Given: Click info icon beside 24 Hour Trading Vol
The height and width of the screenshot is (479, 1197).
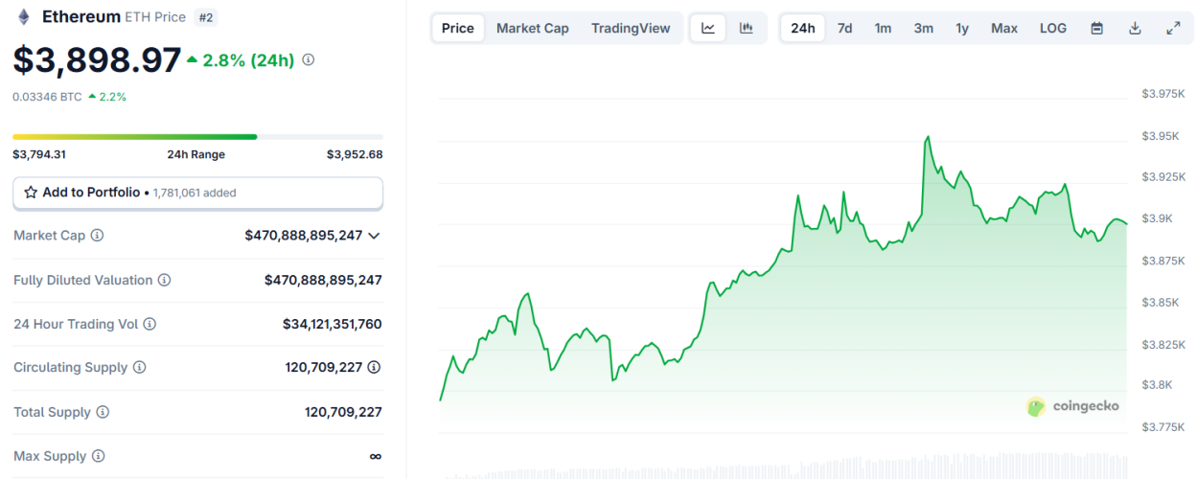Looking at the screenshot, I should pyautogui.click(x=150, y=325).
